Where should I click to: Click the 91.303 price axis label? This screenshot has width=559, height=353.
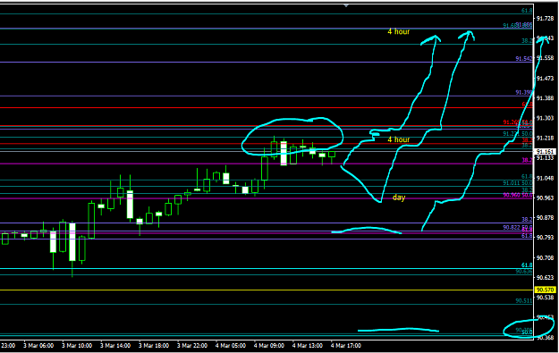[545, 118]
